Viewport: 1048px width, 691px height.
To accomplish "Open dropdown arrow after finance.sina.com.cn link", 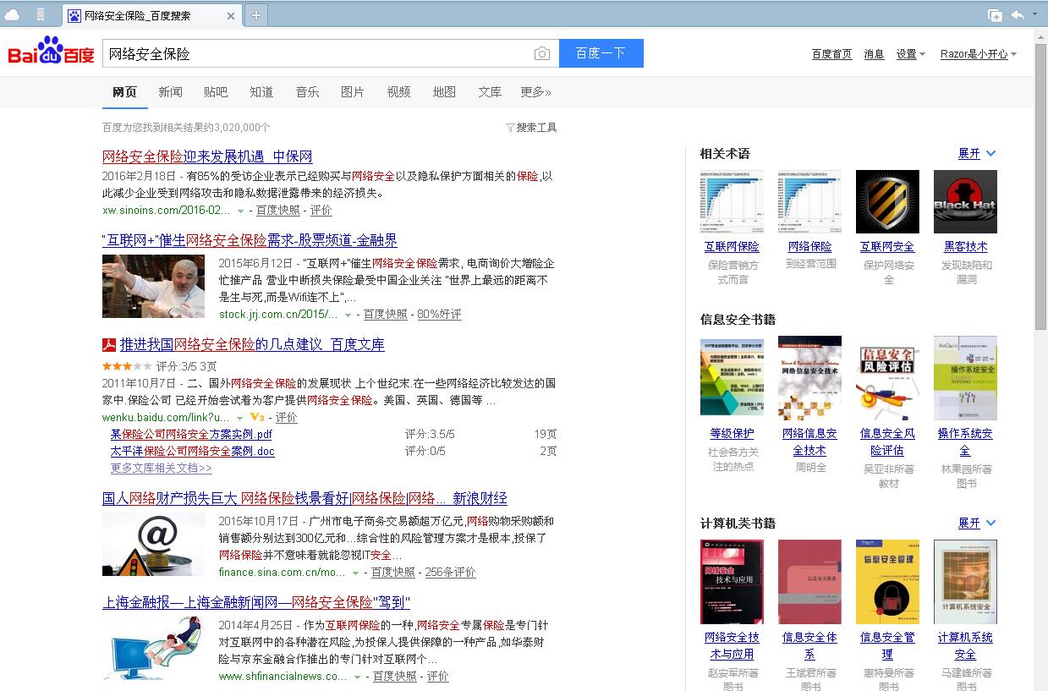I will [x=355, y=573].
